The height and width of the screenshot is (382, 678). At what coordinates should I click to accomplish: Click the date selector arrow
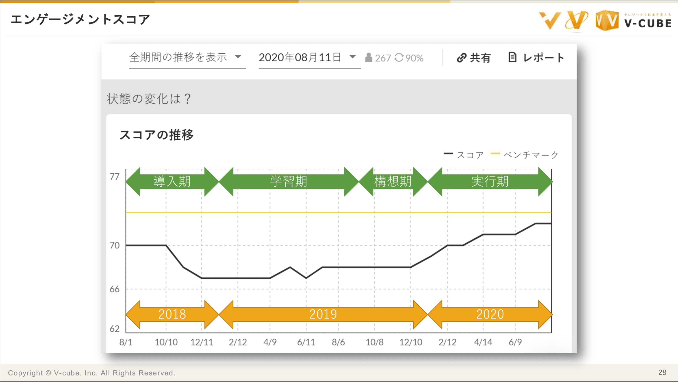tap(352, 57)
